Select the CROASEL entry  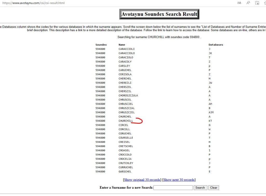[x=124, y=150]
